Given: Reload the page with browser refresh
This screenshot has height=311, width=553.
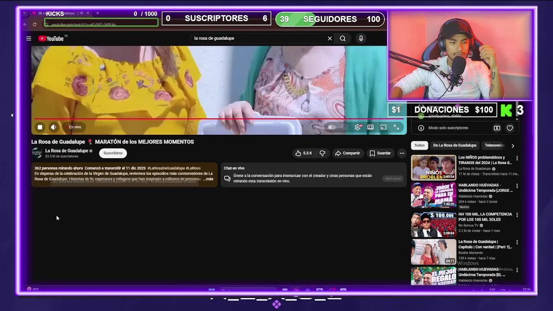Looking at the screenshot, I should coord(35,24).
